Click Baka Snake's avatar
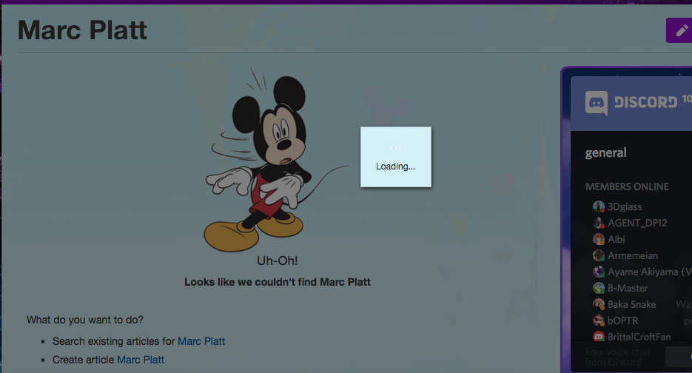 pyautogui.click(x=599, y=304)
